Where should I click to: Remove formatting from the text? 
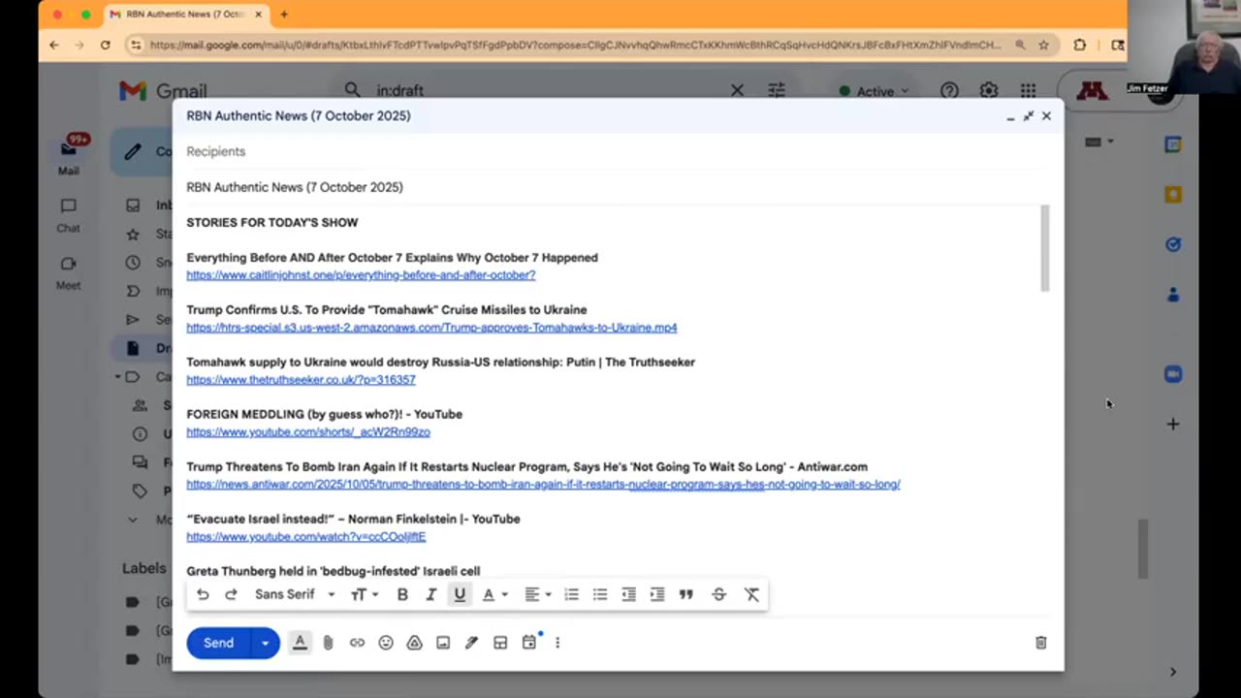(751, 594)
